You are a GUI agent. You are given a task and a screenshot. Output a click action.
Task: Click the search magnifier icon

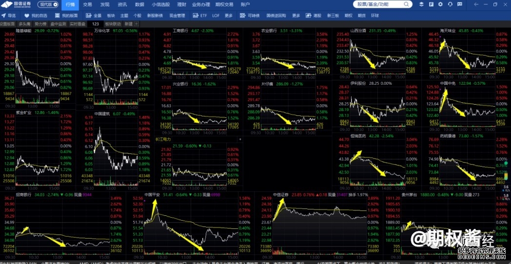(x=406, y=4)
